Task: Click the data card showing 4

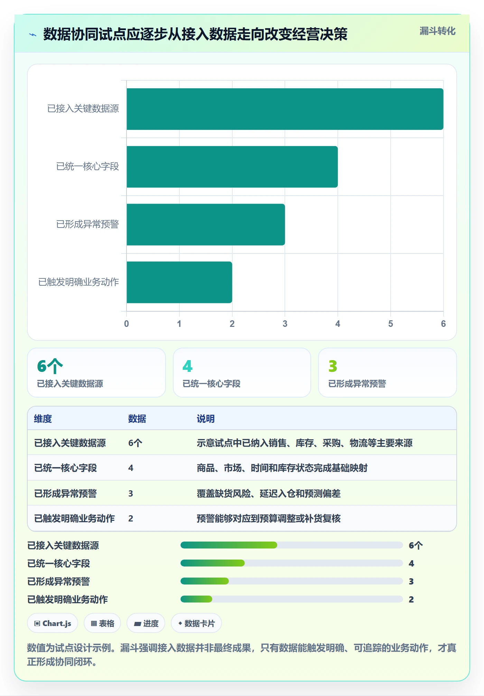Action: 242,373
